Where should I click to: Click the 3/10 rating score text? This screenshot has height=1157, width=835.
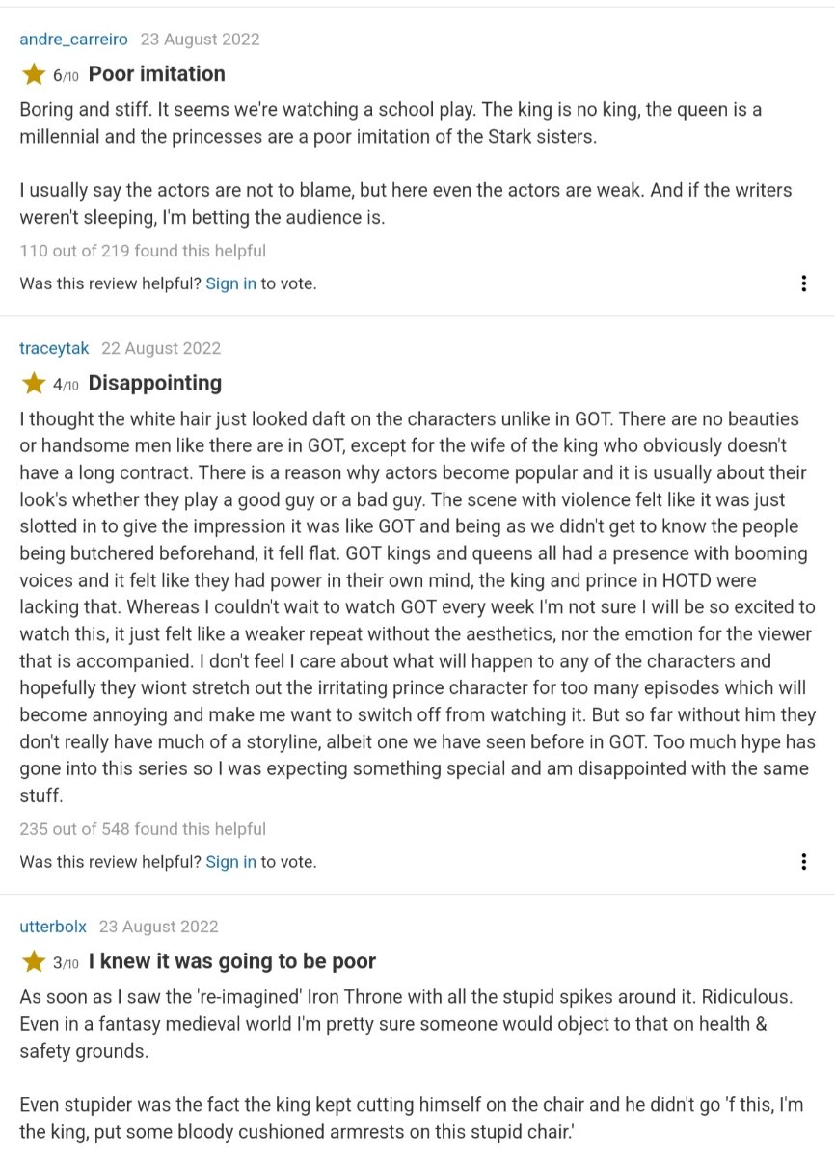[x=66, y=962]
